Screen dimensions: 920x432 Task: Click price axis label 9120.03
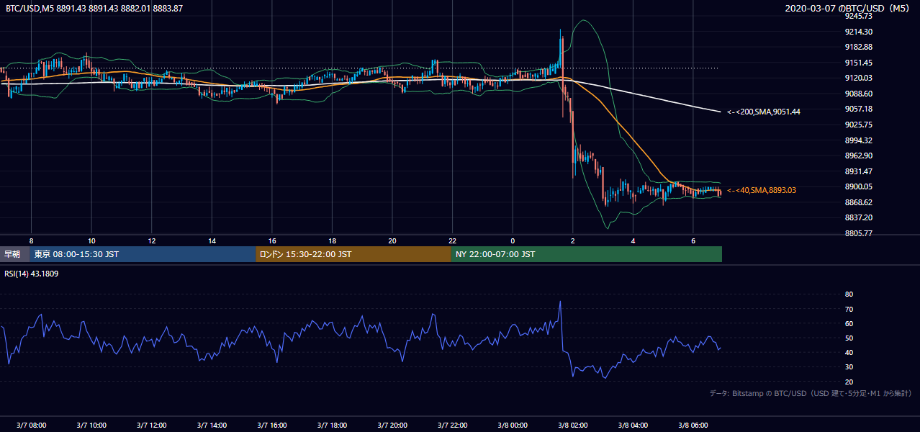tap(858, 78)
